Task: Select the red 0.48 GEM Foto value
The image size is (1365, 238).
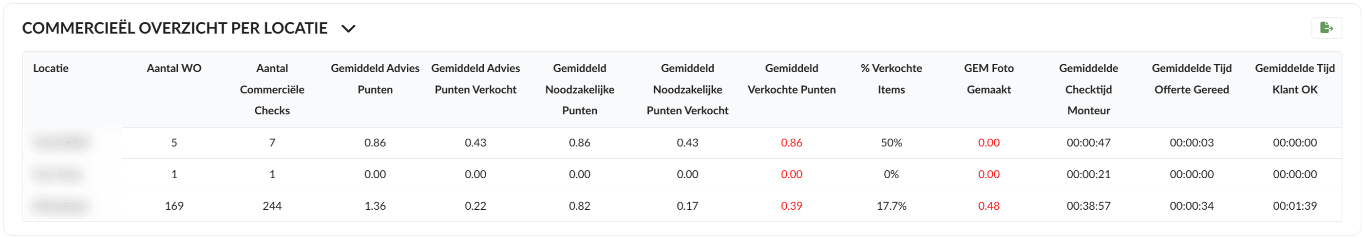Action: (x=988, y=206)
